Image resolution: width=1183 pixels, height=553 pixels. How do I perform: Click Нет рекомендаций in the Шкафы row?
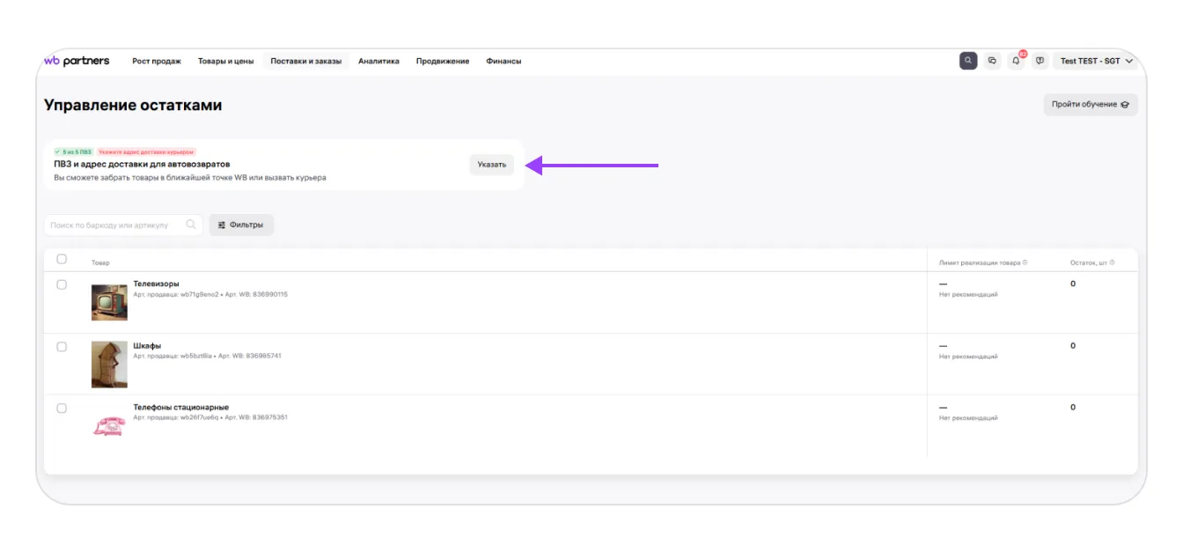tap(968, 357)
